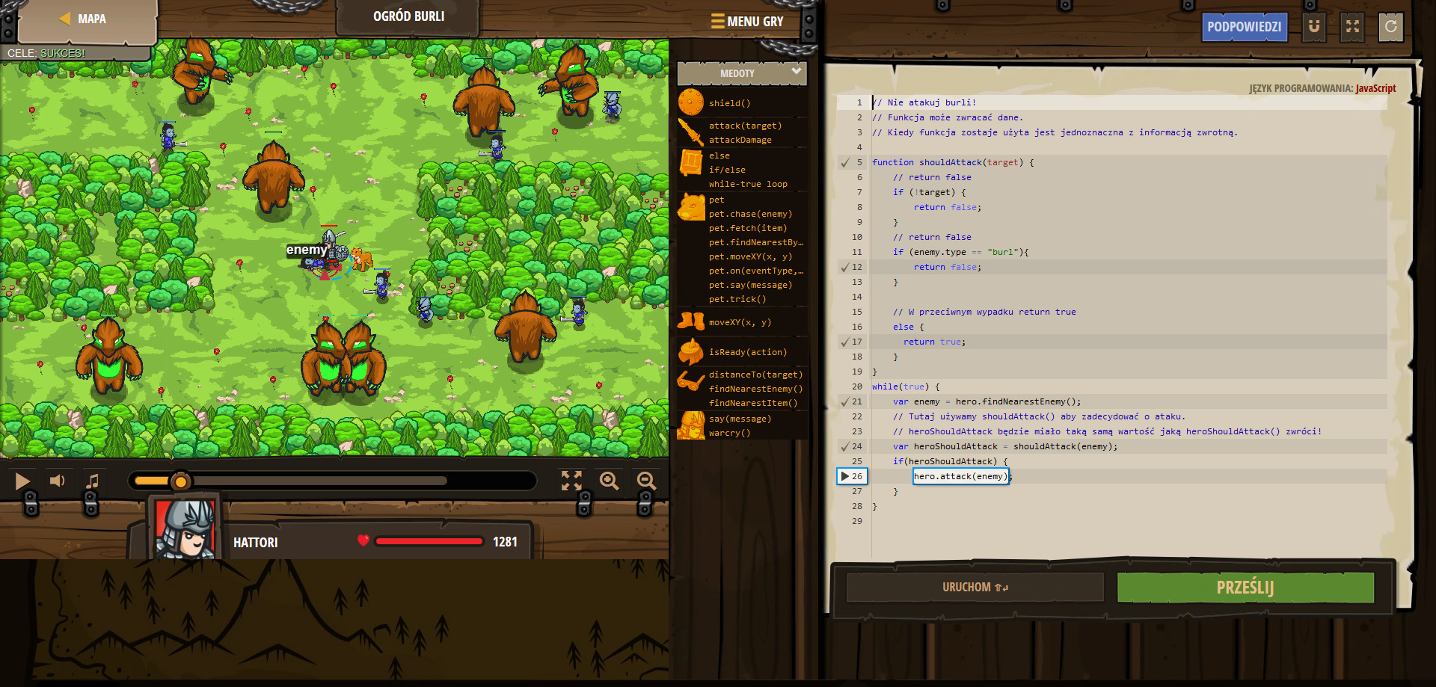1436x687 pixels.
Task: Toggle code editor fullscreen icon
Action: click(1352, 27)
